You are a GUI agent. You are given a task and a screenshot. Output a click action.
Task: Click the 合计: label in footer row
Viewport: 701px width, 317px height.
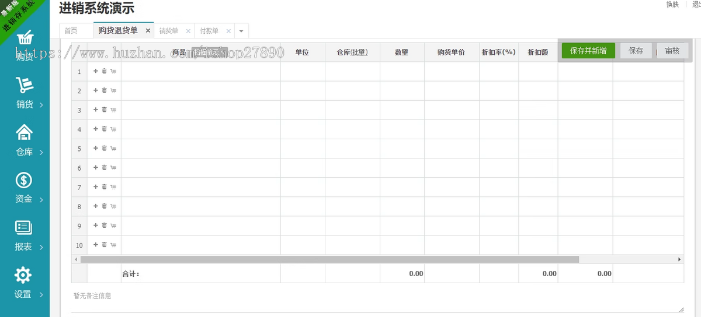point(131,273)
